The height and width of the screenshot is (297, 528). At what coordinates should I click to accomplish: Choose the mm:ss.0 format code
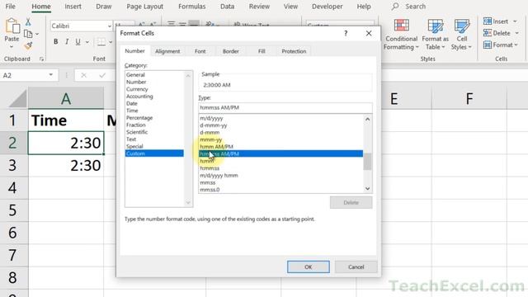[x=280, y=190]
